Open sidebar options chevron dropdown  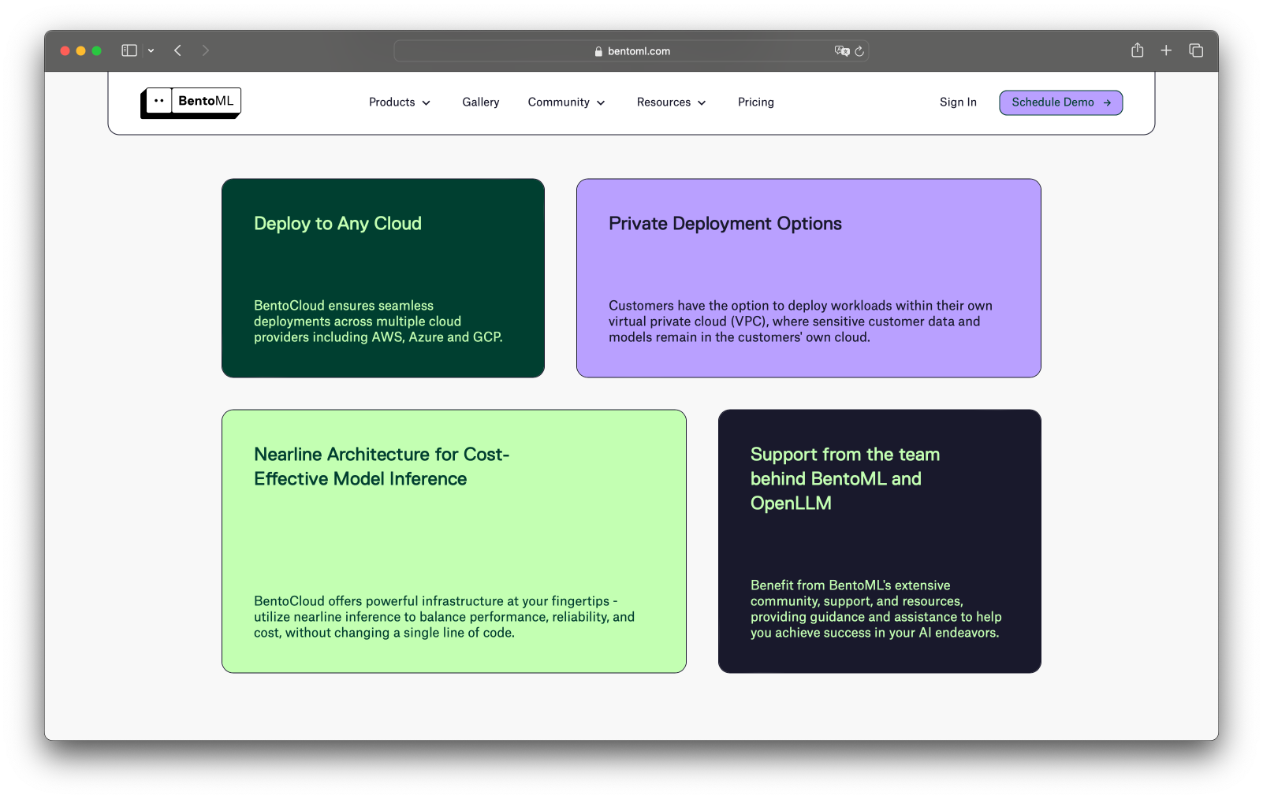pyautogui.click(x=151, y=51)
